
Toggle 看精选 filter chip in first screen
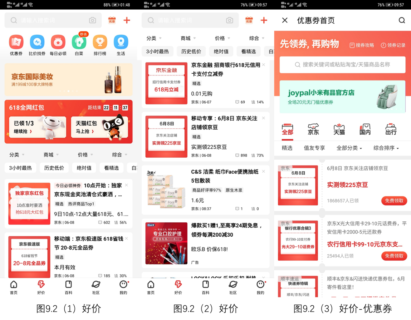point(111,168)
